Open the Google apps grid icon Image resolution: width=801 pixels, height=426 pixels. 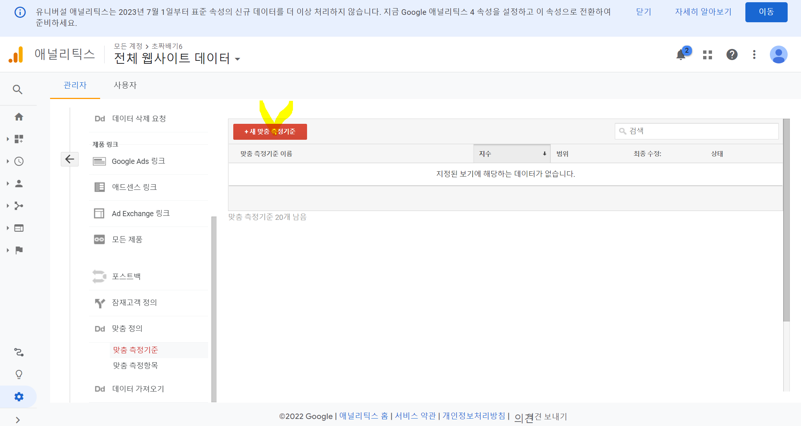point(708,55)
